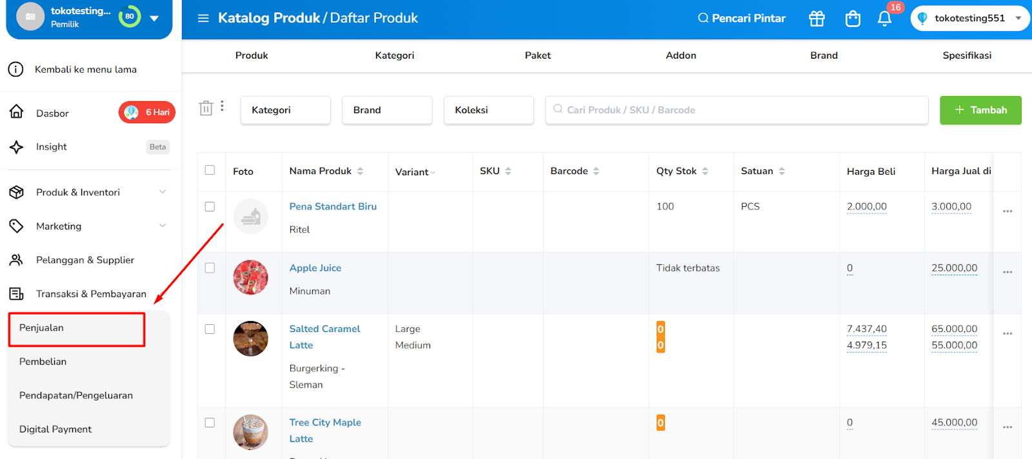Switch to the Paket tab
The image size is (1032, 459).
click(x=537, y=55)
